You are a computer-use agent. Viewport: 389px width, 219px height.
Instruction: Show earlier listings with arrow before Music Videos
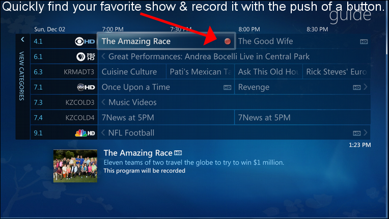click(103, 102)
